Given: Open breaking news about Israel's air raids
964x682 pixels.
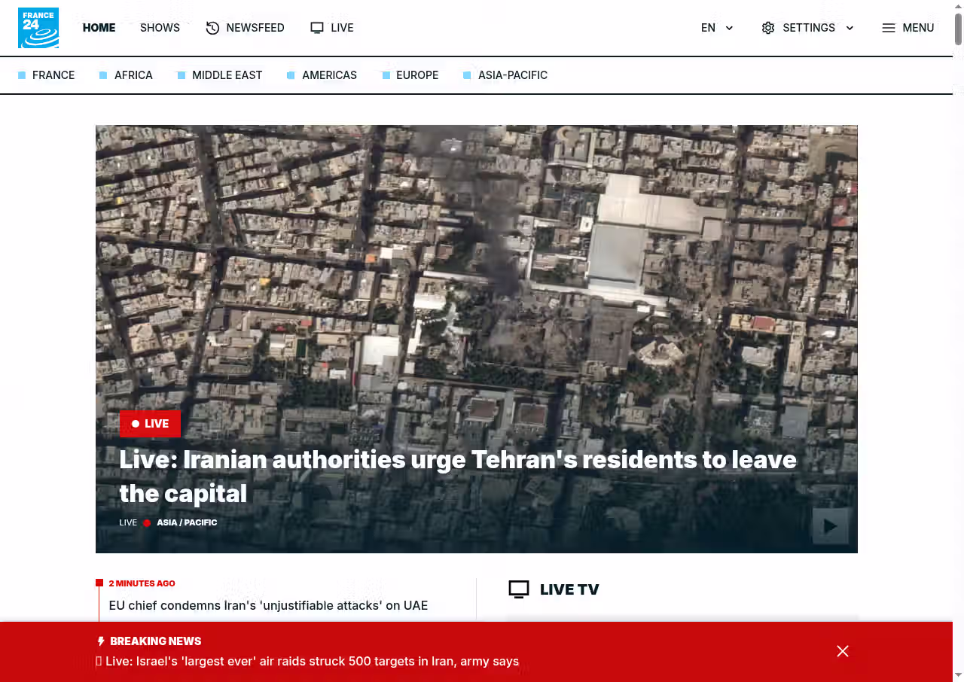Looking at the screenshot, I should pyautogui.click(x=312, y=662).
